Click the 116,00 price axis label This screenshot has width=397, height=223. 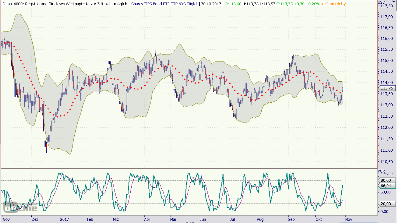point(386,38)
